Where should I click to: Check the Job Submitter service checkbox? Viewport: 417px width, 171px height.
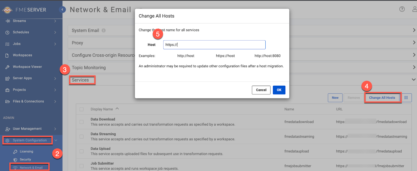click(82, 166)
